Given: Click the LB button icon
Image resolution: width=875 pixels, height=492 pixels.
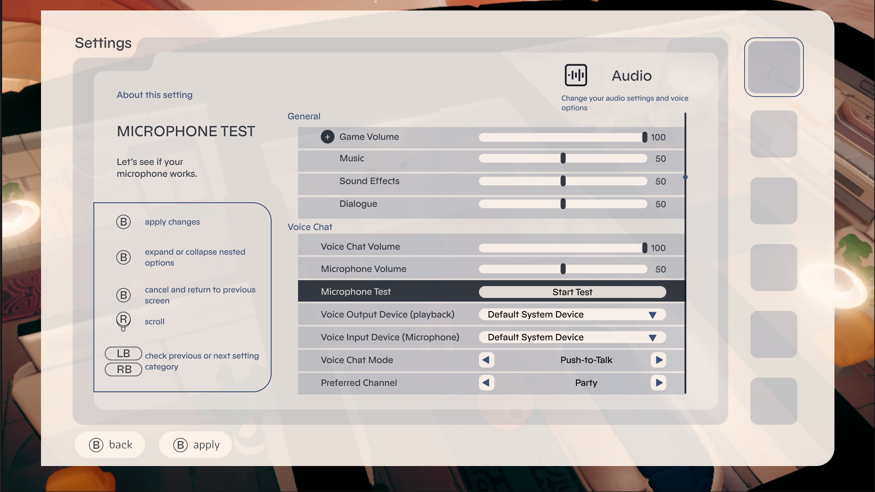Looking at the screenshot, I should pos(123,354).
